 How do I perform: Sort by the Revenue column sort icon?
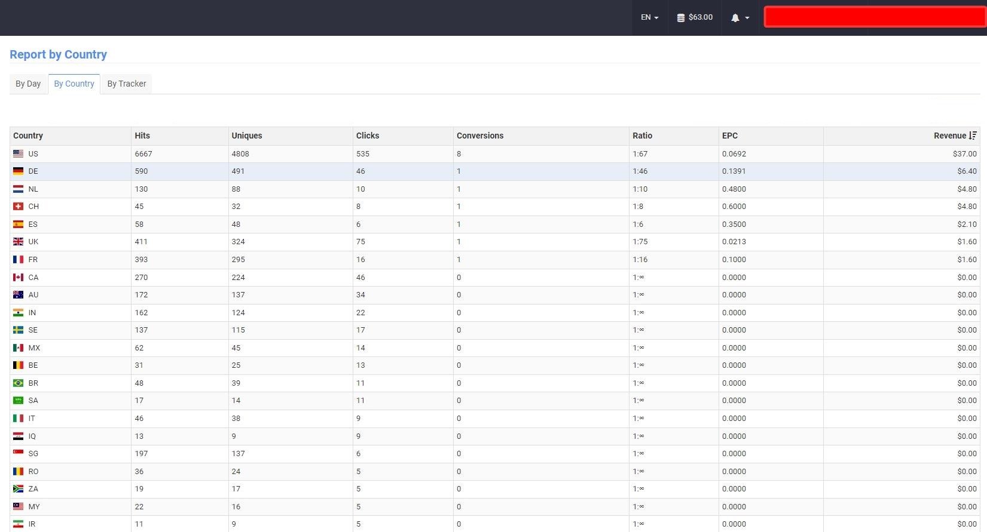tap(973, 136)
